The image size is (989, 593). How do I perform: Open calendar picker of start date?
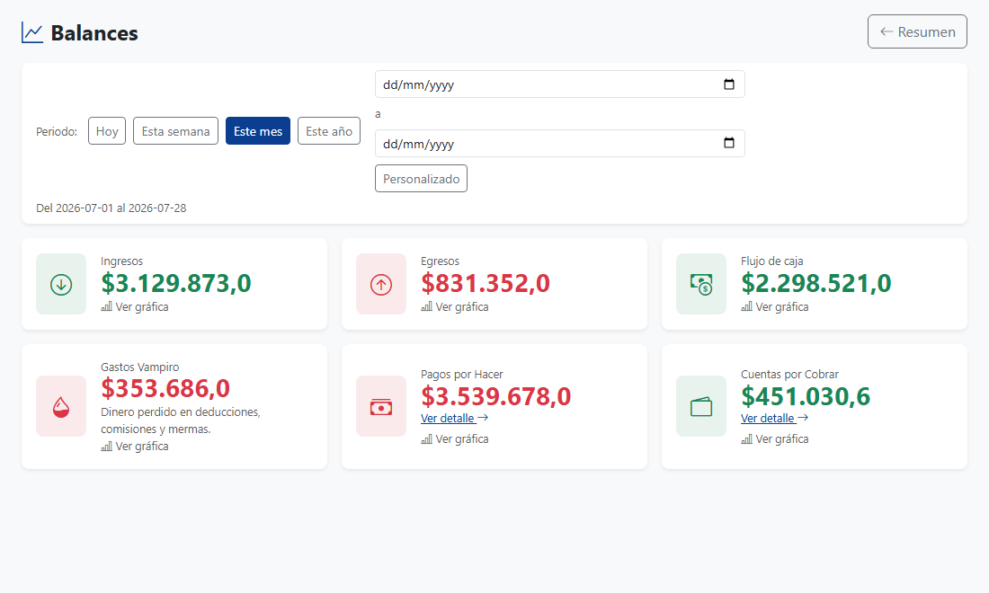pos(729,84)
